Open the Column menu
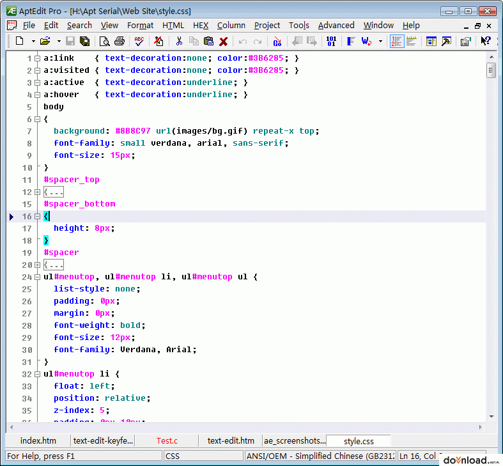Image resolution: width=503 pixels, height=466 pixels. coord(231,26)
